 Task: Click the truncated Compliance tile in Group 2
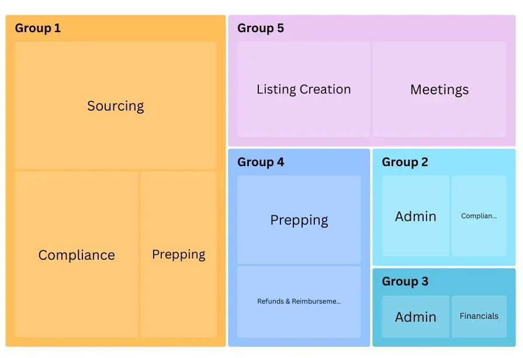point(479,216)
